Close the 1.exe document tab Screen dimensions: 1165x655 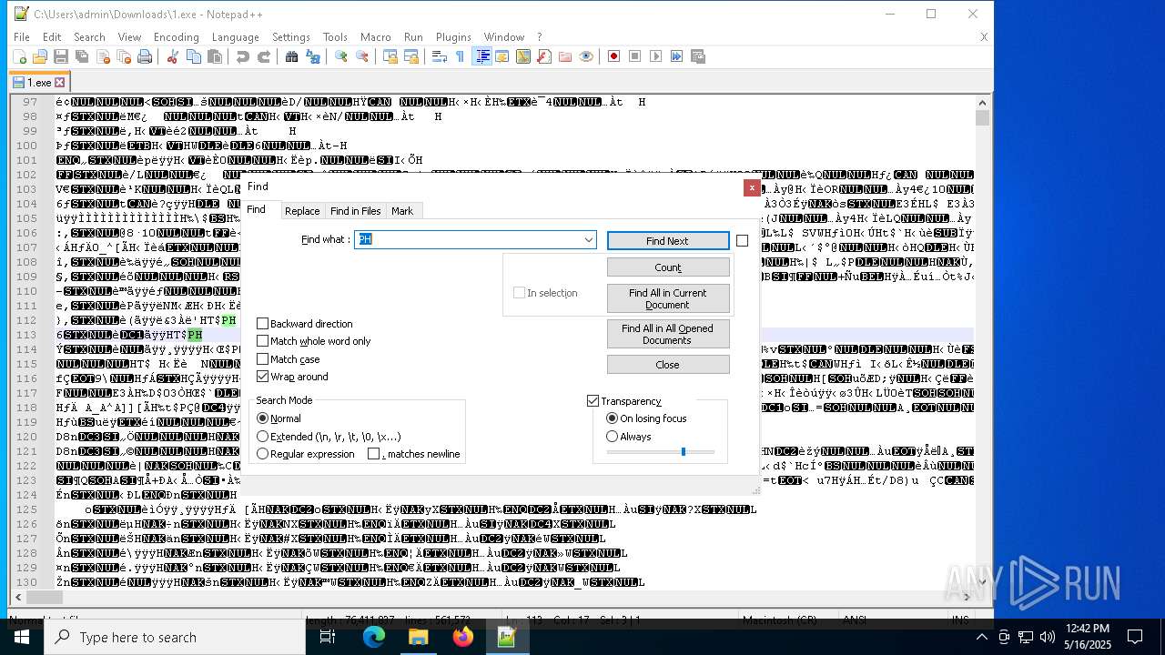tap(60, 83)
